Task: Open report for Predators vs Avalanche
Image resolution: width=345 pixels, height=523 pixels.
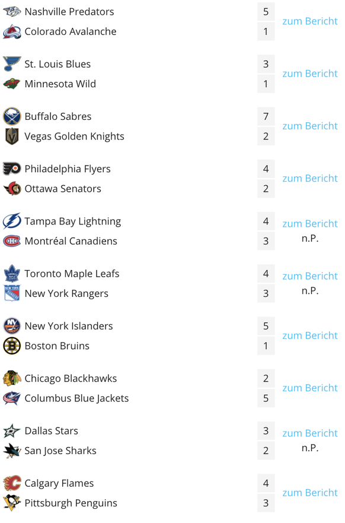Action: point(309,21)
